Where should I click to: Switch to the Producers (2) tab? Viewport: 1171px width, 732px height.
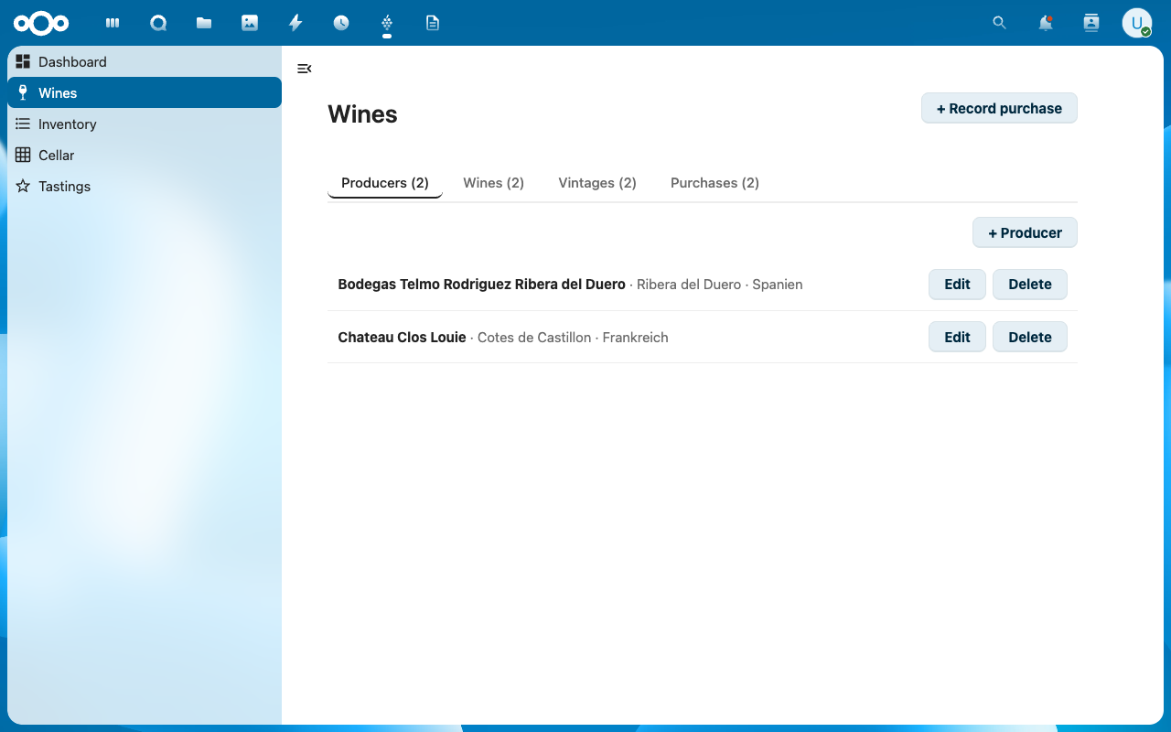(x=385, y=183)
